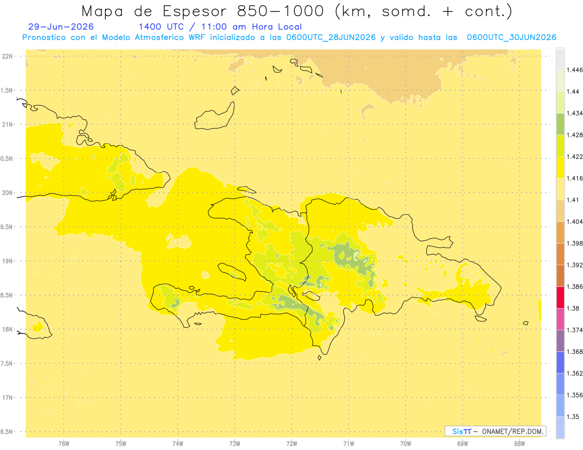Screen dimensions: 583x450
Task: Click the 17N latitude label
Action: click(x=8, y=398)
